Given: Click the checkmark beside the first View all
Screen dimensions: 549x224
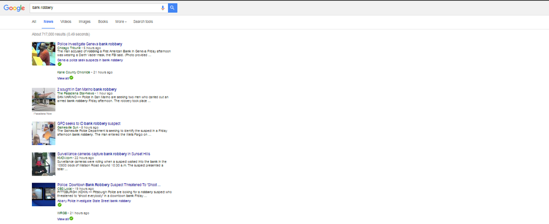Looking at the screenshot, I should tap(72, 78).
